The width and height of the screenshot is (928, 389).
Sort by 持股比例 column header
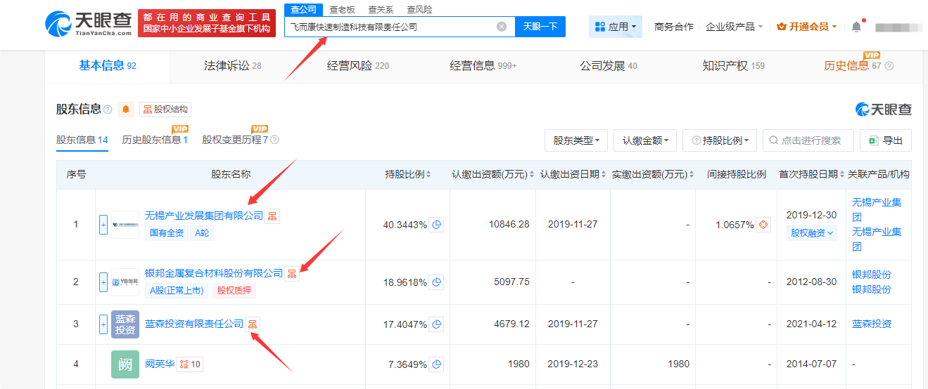(x=408, y=174)
